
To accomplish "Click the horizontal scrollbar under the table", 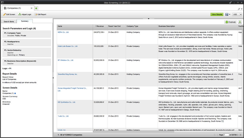I will 133,131.
